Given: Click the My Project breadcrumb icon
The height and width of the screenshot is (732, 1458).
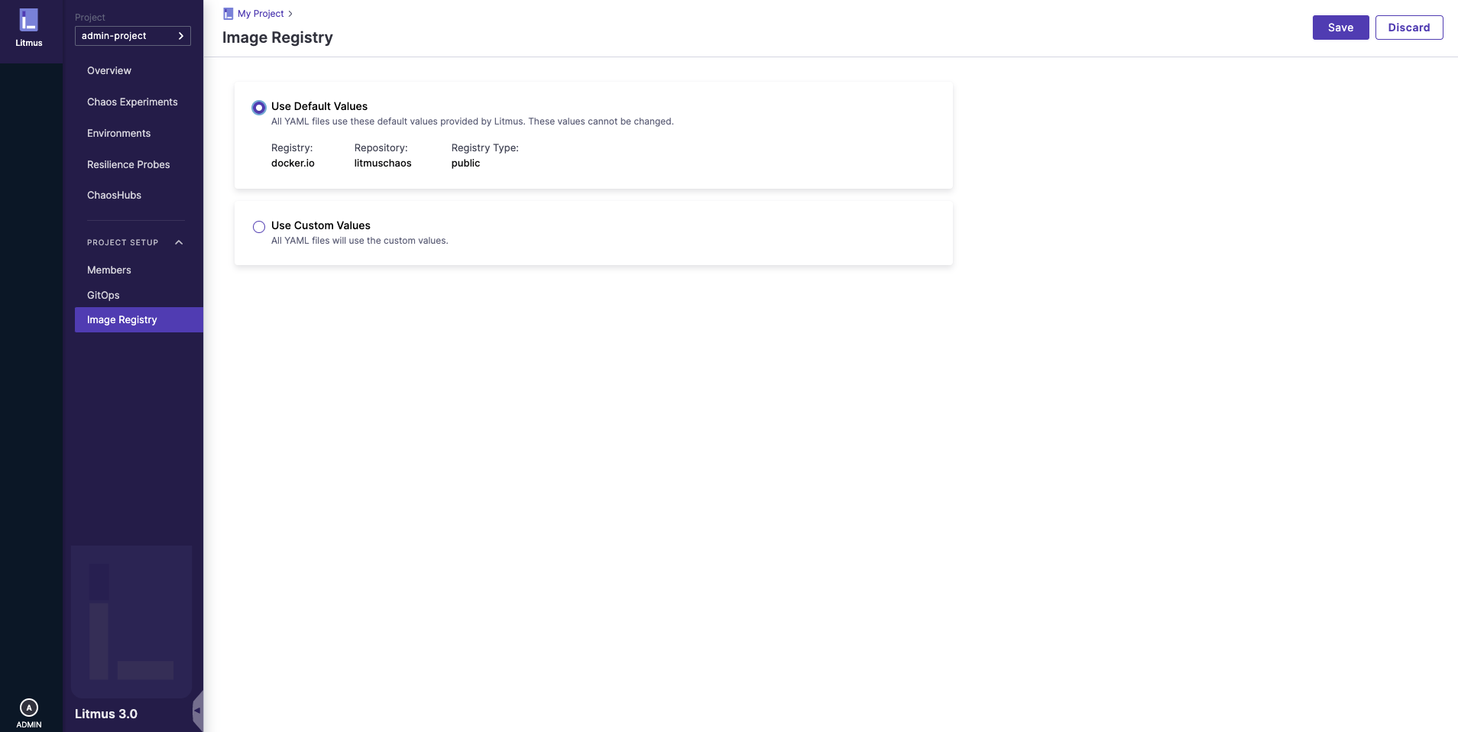Looking at the screenshot, I should click(228, 14).
